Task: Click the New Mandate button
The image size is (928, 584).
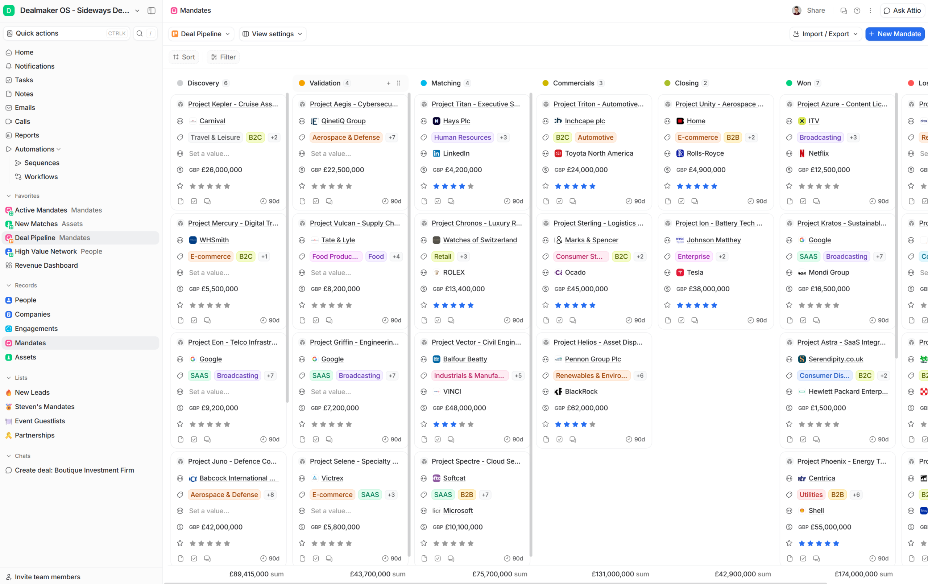Action: (895, 34)
